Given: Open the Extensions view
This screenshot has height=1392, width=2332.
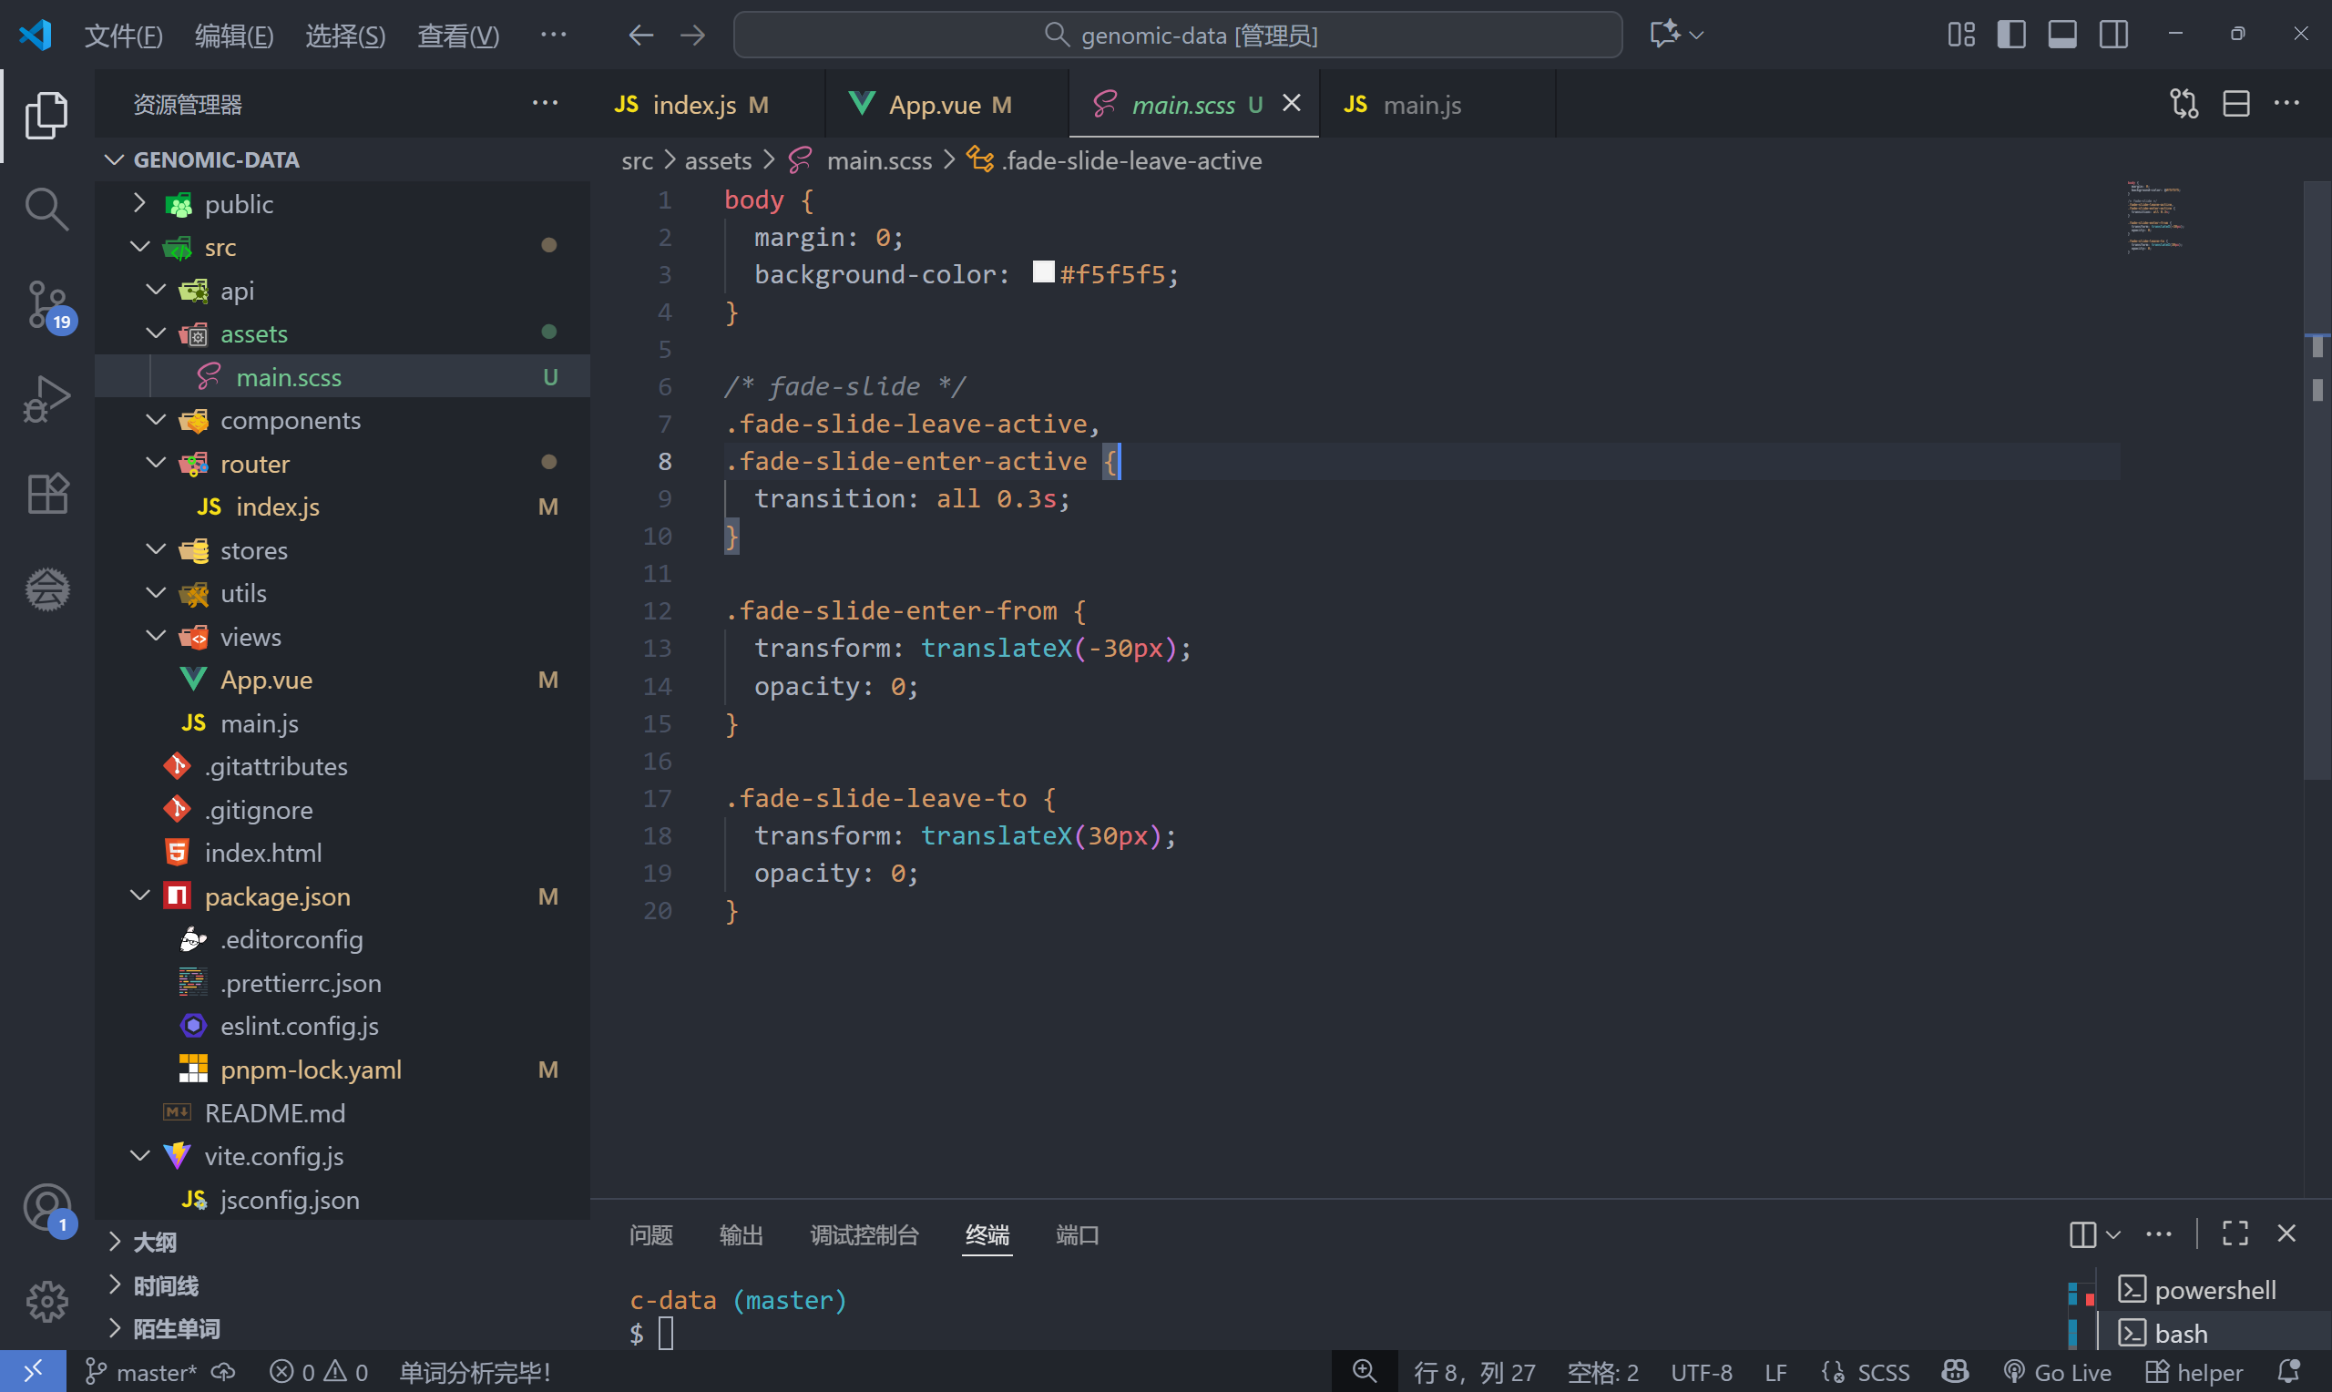Looking at the screenshot, I should tap(46, 494).
